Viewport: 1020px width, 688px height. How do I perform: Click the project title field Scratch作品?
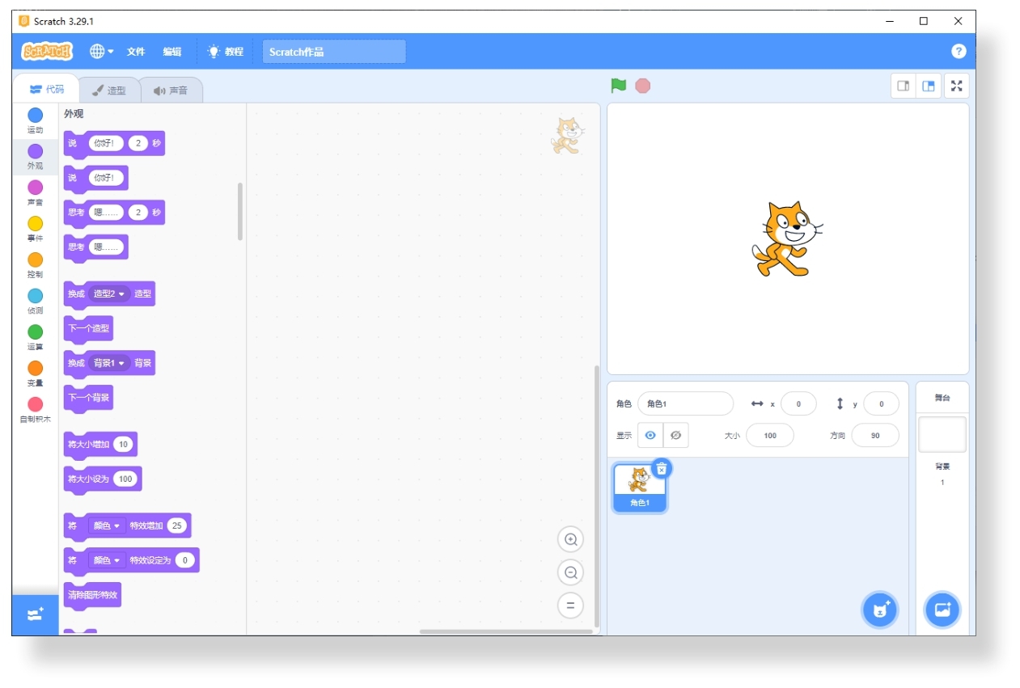pos(334,52)
